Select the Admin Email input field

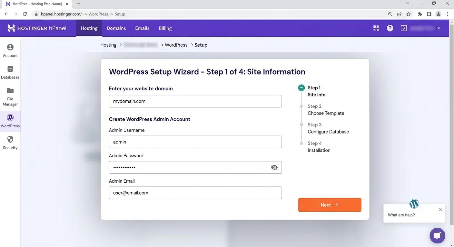click(x=195, y=193)
